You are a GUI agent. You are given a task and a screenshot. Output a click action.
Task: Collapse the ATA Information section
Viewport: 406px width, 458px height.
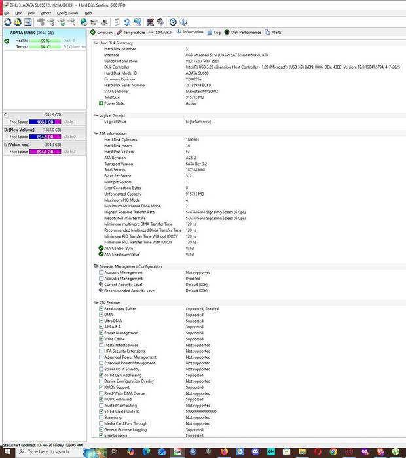[x=96, y=133]
